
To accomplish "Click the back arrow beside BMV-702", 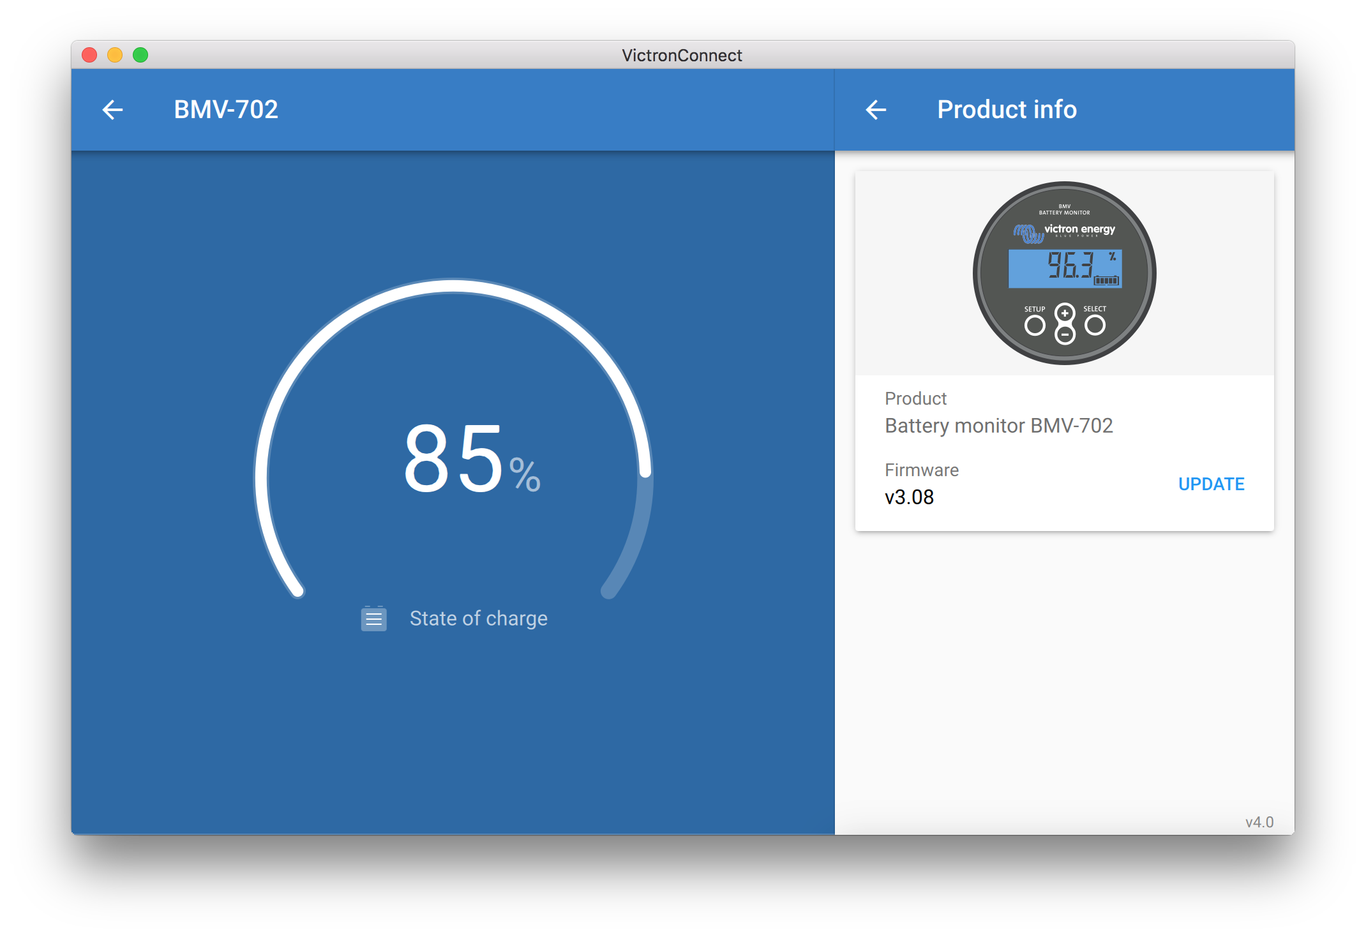I will [112, 110].
